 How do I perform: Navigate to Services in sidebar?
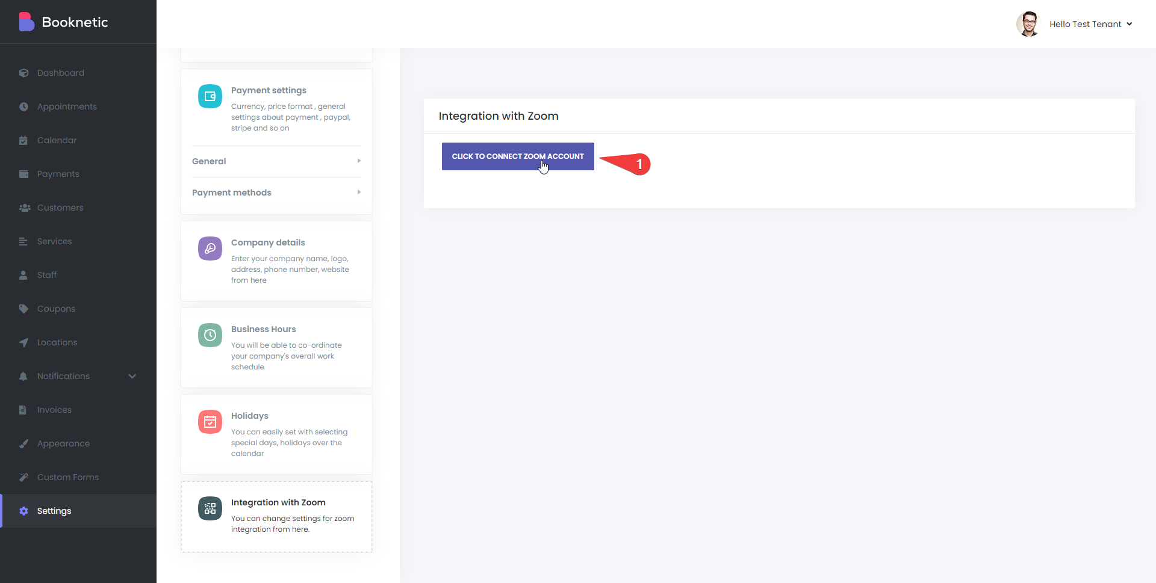tap(78, 241)
